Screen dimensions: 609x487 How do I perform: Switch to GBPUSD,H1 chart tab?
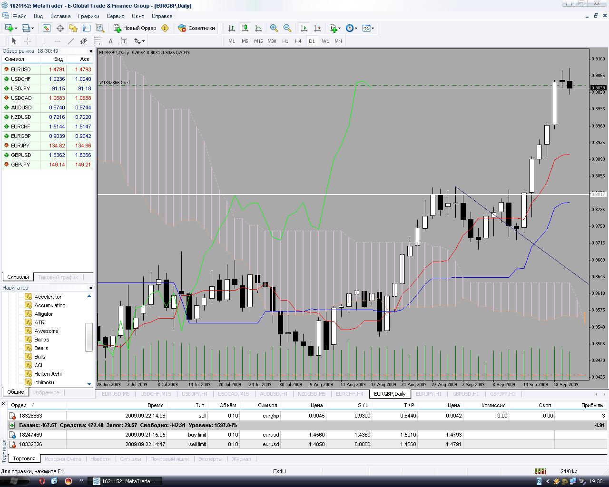pos(466,394)
